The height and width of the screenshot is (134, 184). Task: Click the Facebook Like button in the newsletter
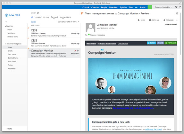pyautogui.click(x=160, y=43)
